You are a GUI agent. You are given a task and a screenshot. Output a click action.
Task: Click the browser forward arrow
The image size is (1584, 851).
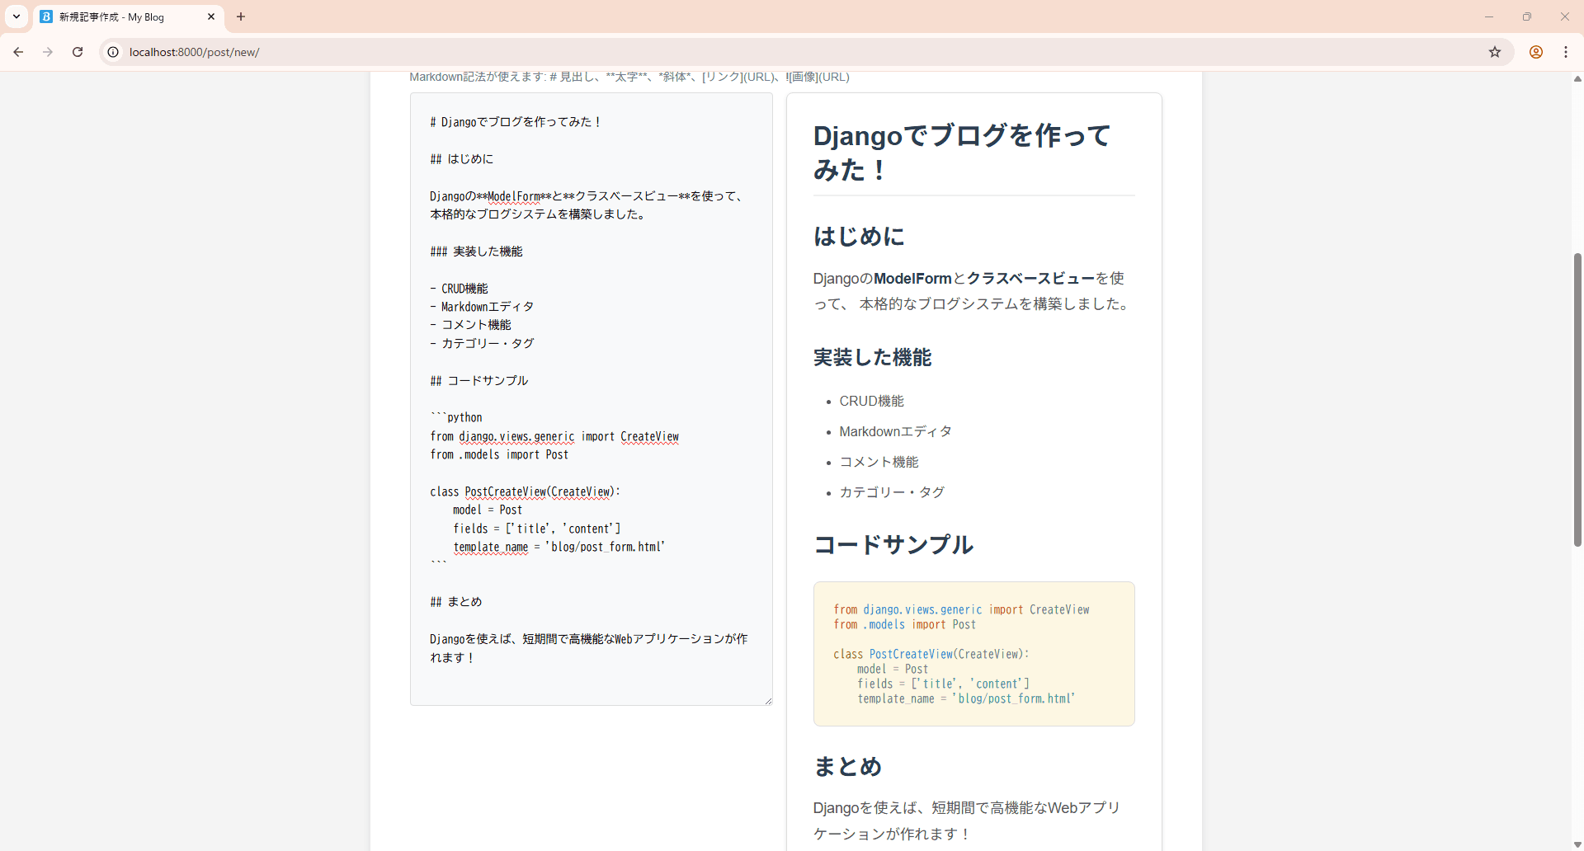pyautogui.click(x=48, y=52)
